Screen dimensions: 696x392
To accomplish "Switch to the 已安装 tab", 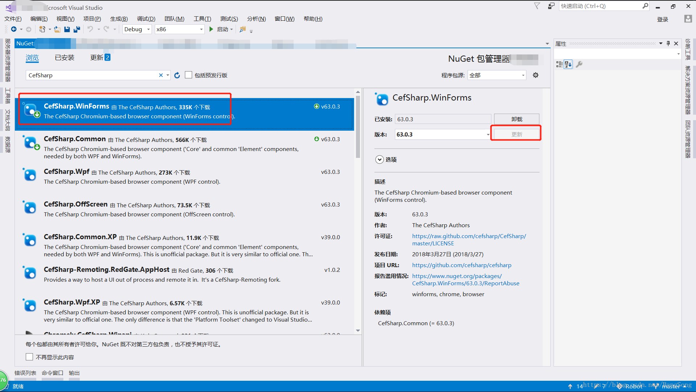I will [65, 58].
